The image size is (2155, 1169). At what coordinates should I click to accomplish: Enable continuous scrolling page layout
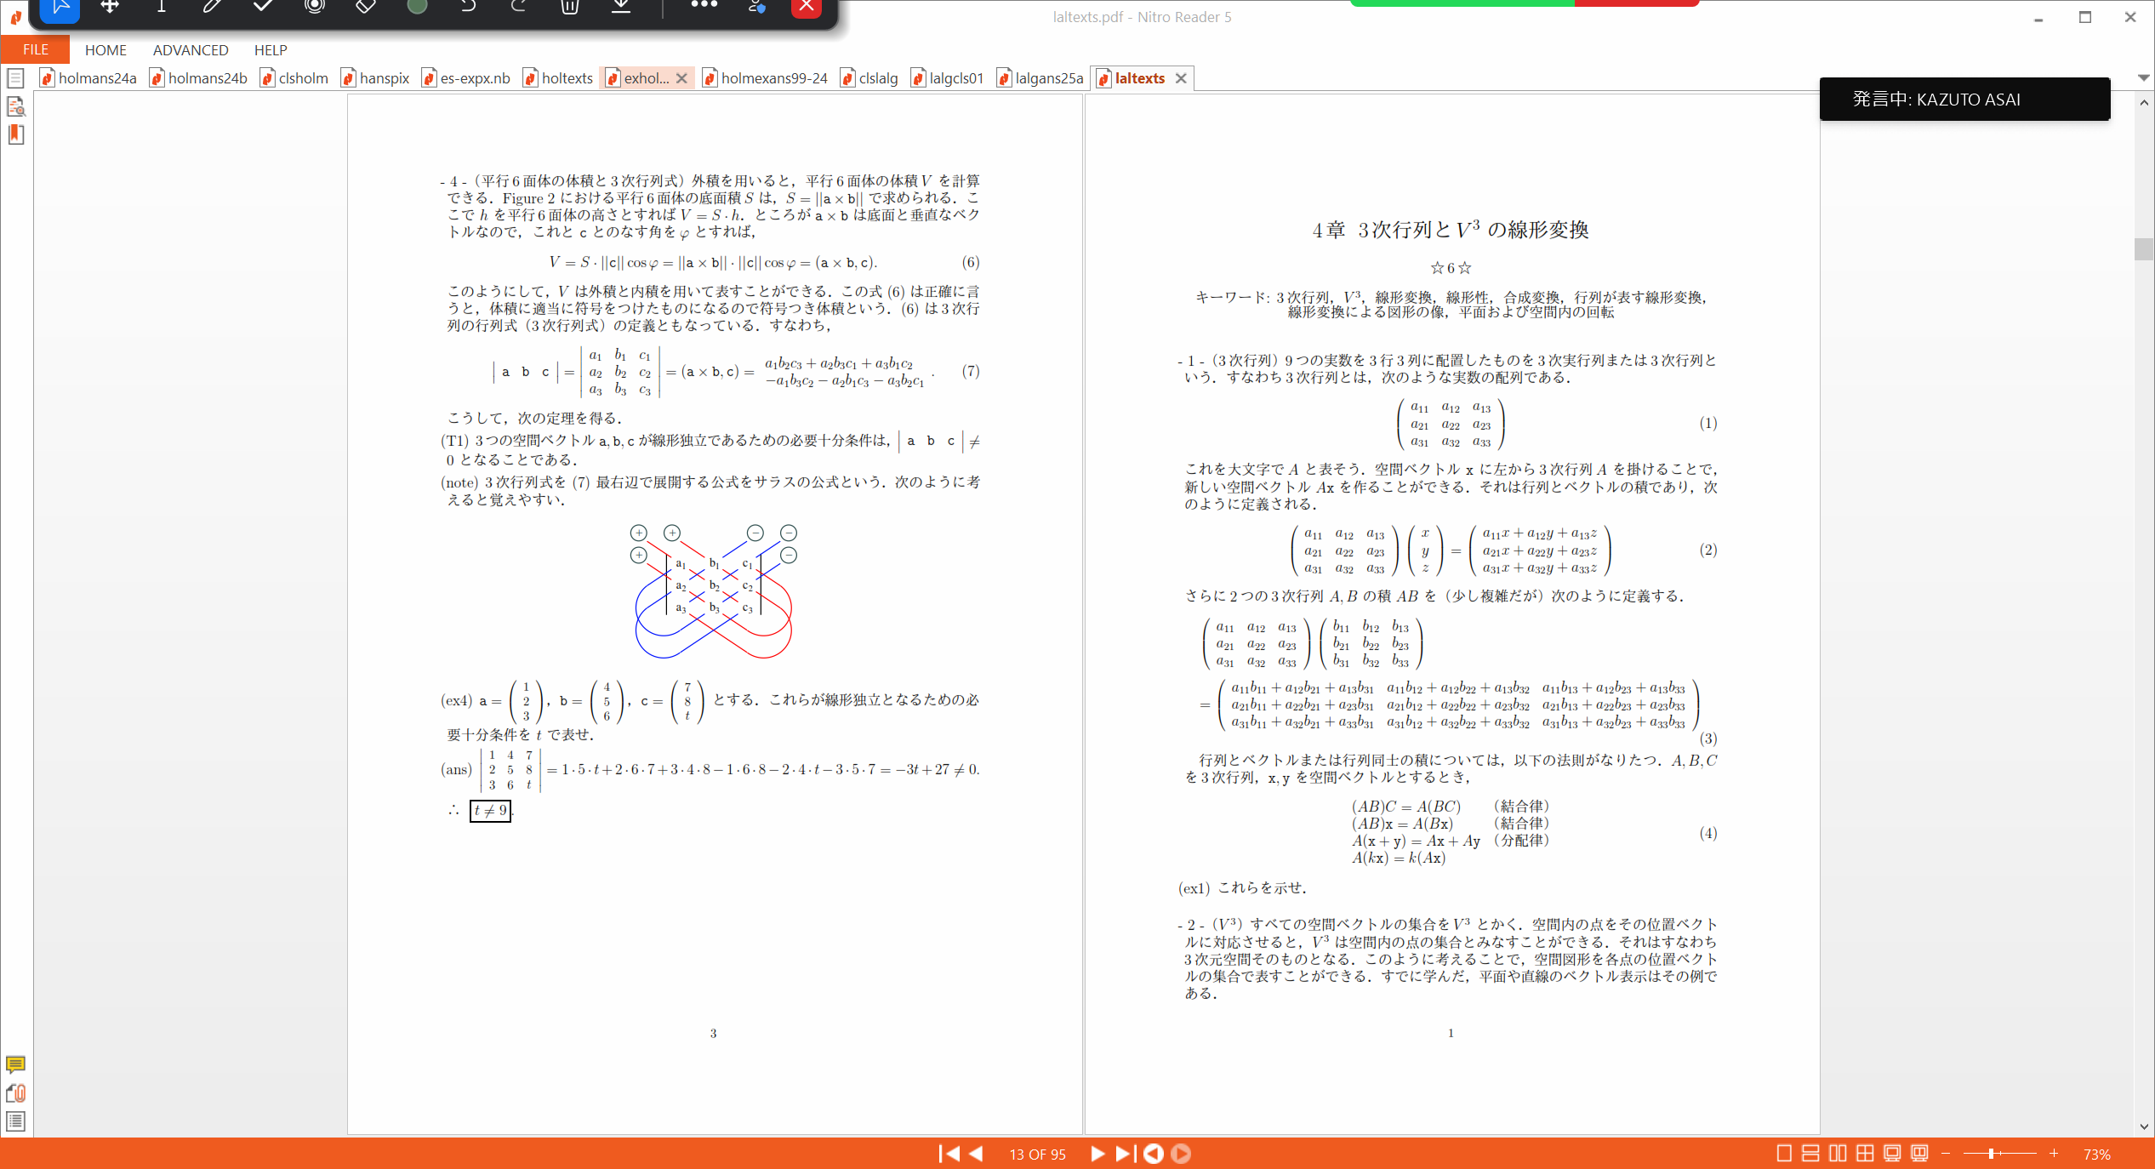[1810, 1154]
